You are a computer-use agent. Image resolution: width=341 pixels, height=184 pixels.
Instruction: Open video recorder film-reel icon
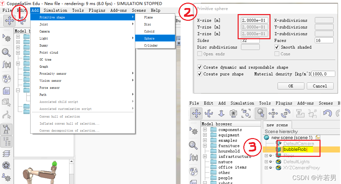pyautogui.click(x=6, y=166)
